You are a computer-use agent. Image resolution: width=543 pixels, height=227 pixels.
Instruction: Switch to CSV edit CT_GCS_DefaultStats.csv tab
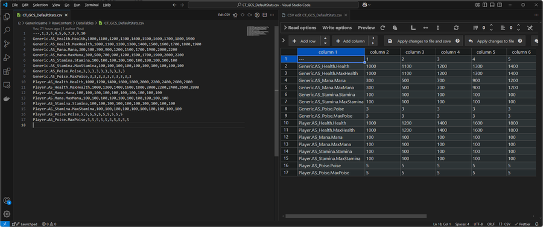[315, 15]
